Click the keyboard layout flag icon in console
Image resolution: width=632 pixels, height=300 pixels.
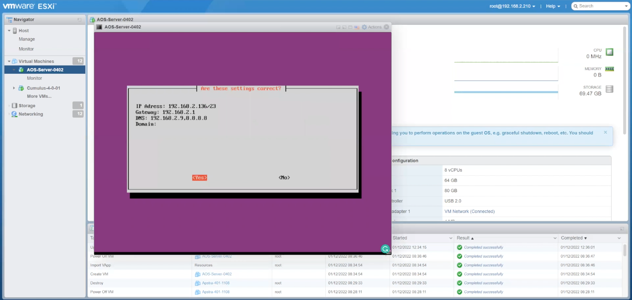click(356, 27)
